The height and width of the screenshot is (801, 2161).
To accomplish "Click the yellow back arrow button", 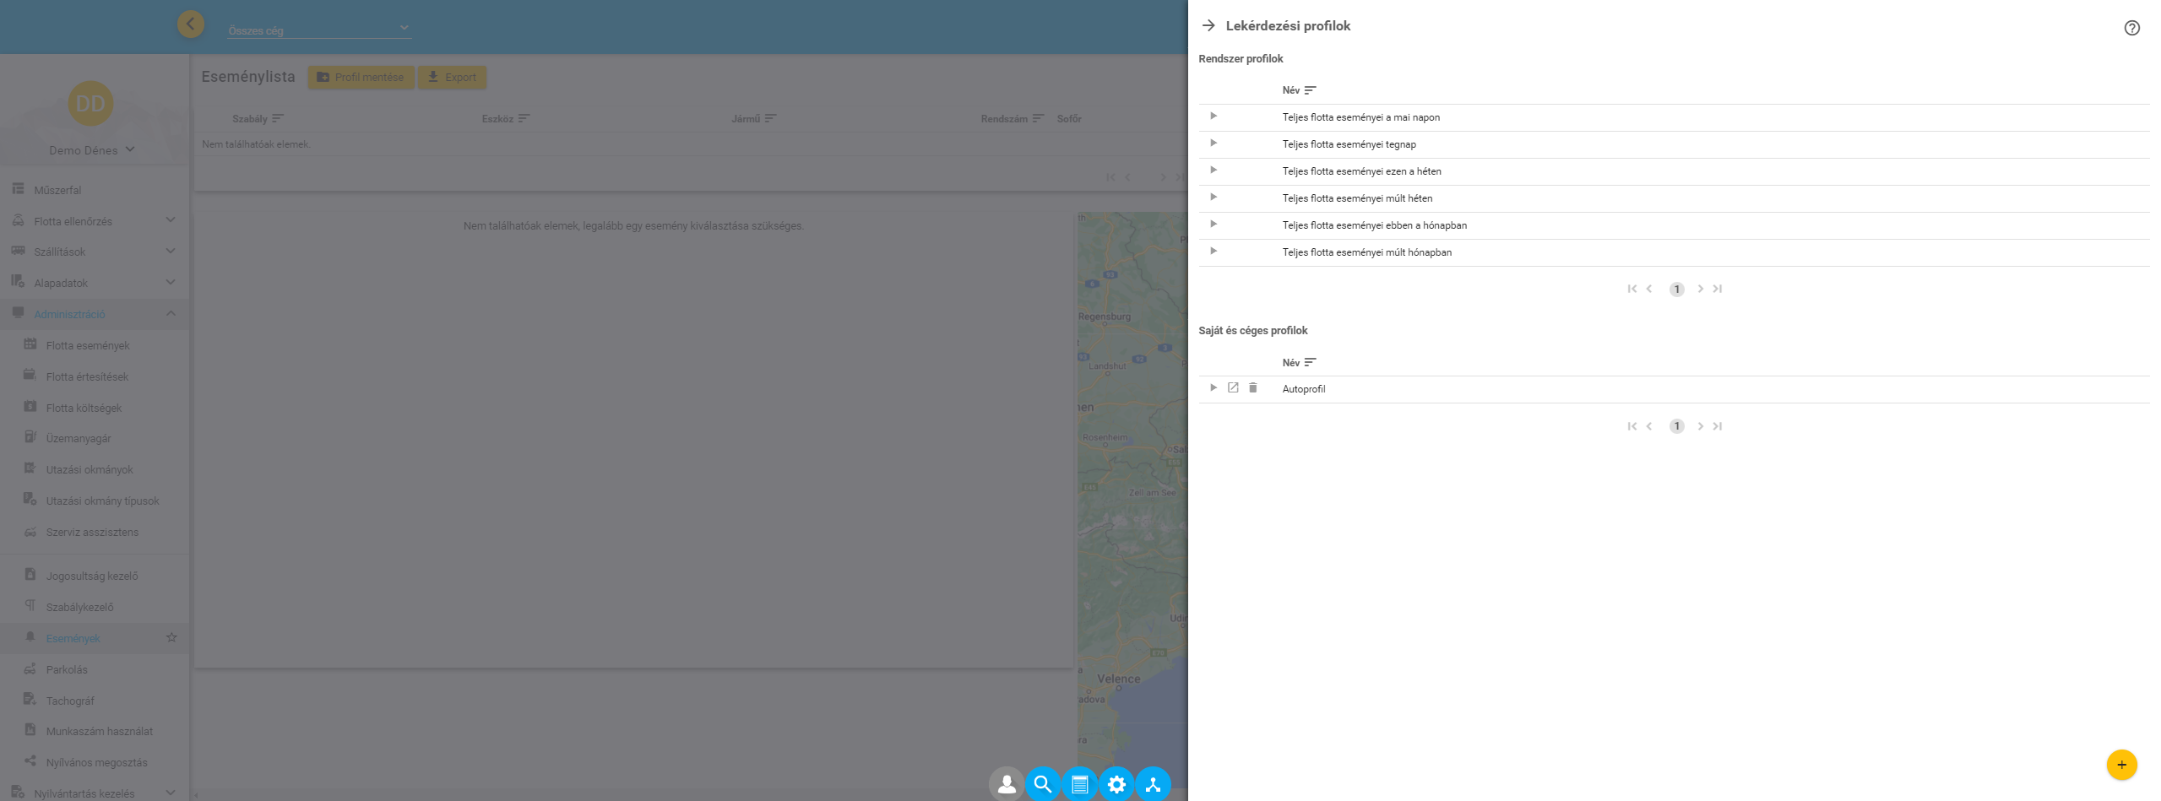I will pyautogui.click(x=191, y=24).
